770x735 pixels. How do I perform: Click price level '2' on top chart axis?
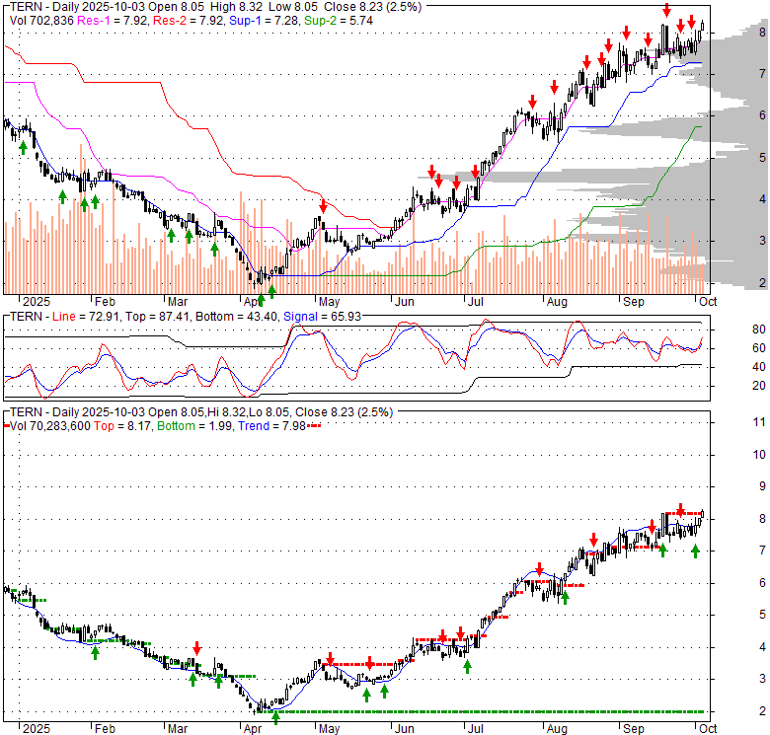762,282
